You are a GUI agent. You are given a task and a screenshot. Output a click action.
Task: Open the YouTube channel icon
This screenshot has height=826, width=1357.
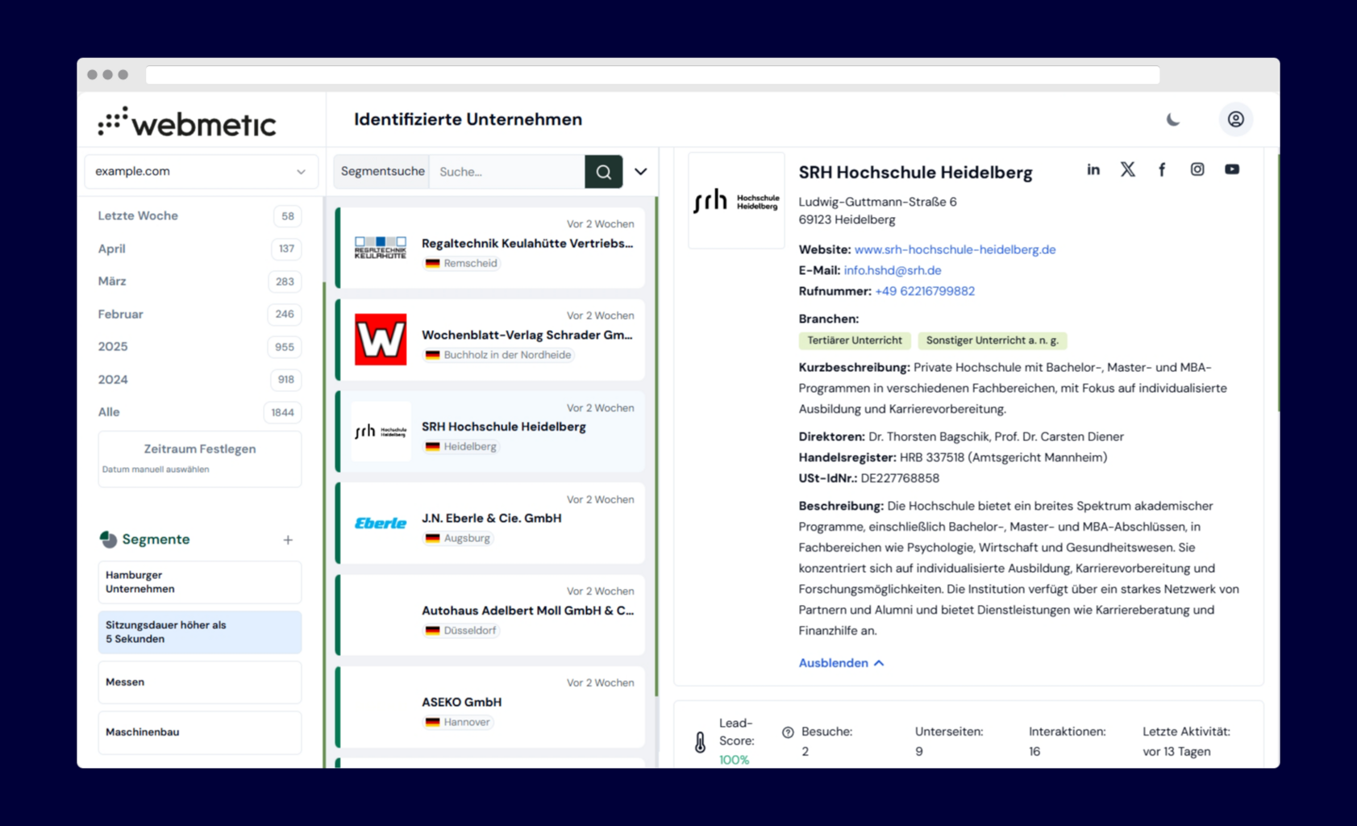(1231, 169)
